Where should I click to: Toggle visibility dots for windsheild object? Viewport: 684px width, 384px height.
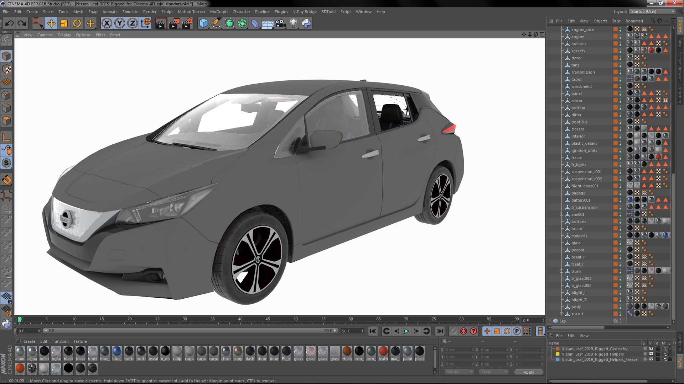point(620,86)
